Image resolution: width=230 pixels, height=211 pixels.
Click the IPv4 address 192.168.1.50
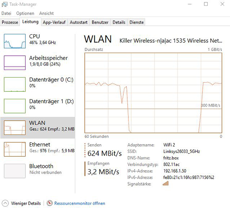coord(175,171)
